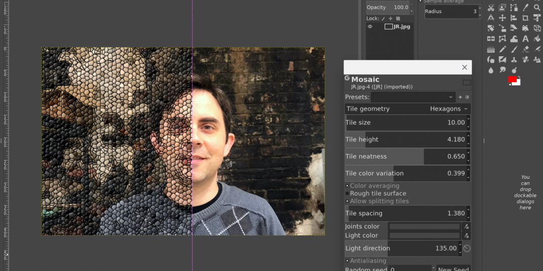543x271 pixels.
Task: Select the Cage Transform tool
Action: point(502,39)
